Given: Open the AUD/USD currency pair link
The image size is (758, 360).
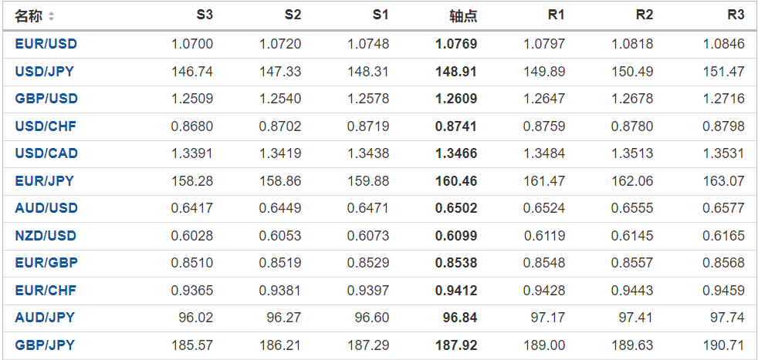Looking at the screenshot, I should click(46, 208).
